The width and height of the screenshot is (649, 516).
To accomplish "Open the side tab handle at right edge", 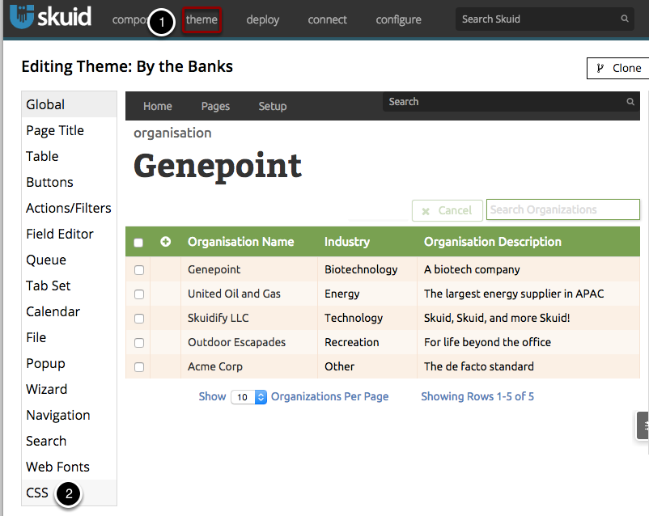I will (643, 425).
